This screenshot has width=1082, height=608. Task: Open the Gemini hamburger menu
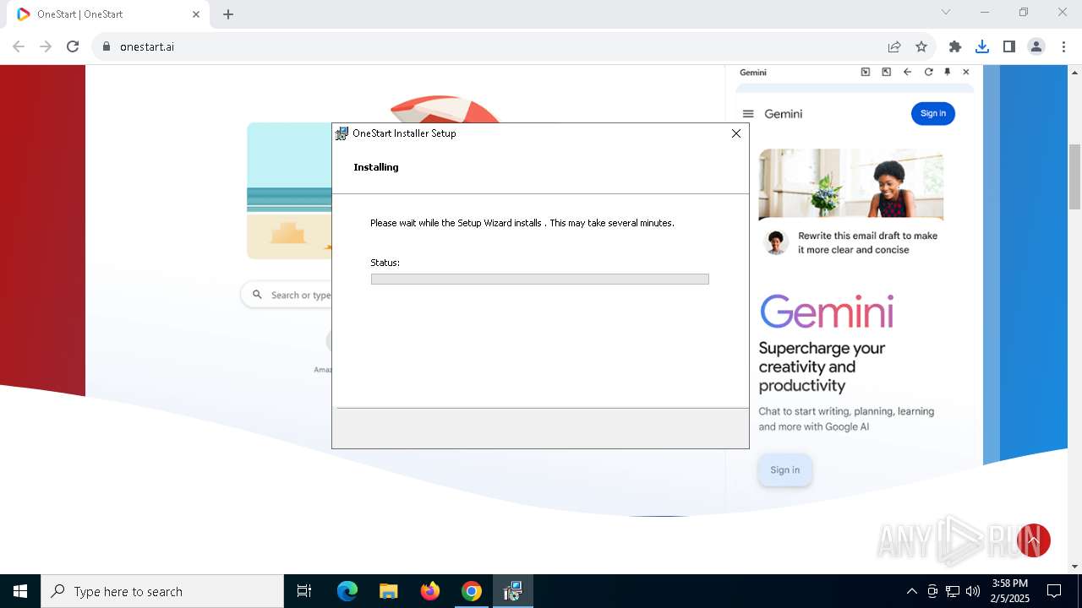[748, 114]
